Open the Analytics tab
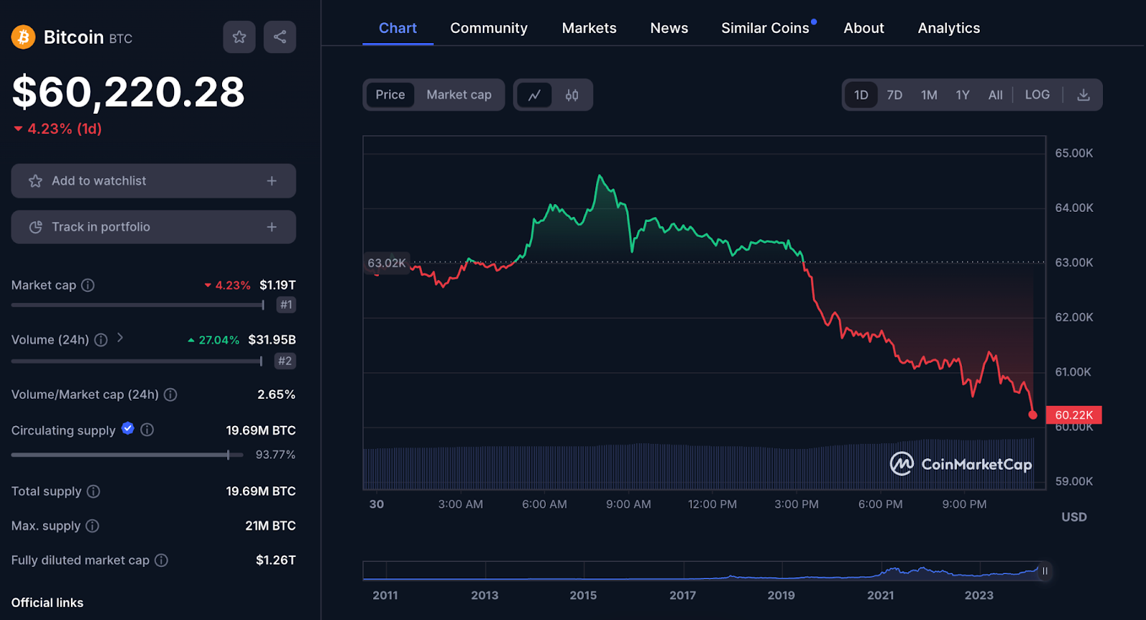 point(949,28)
